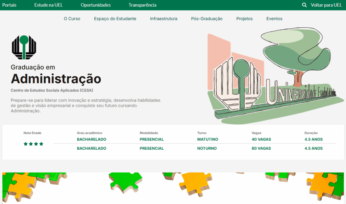Open the Transparência menu
Screen dimensions: 346x204
142,5
